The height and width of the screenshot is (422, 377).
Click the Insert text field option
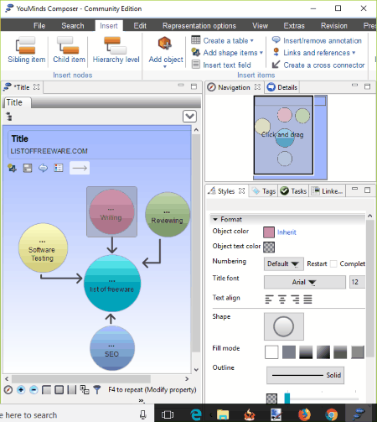pyautogui.click(x=221, y=65)
